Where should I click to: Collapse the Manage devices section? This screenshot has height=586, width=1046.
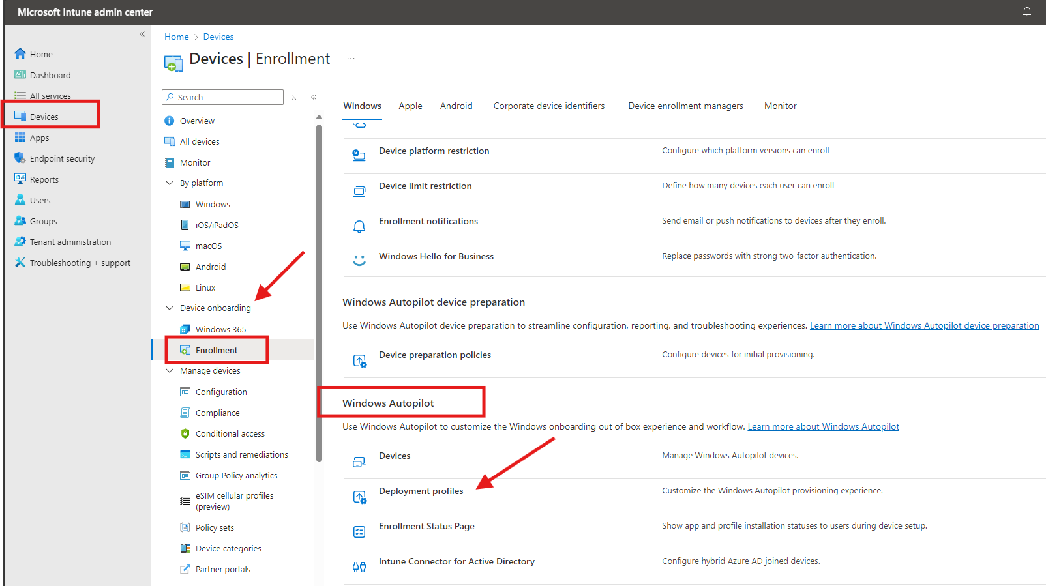tap(170, 371)
